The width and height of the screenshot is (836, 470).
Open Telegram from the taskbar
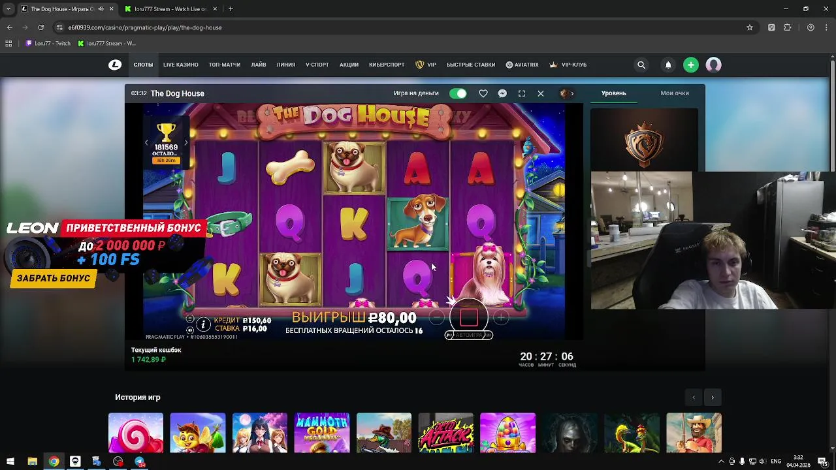point(140,462)
